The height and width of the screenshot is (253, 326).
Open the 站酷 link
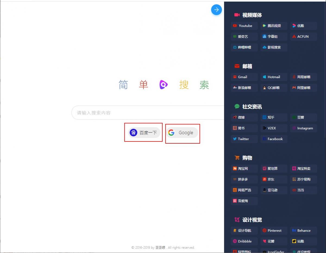303,241
